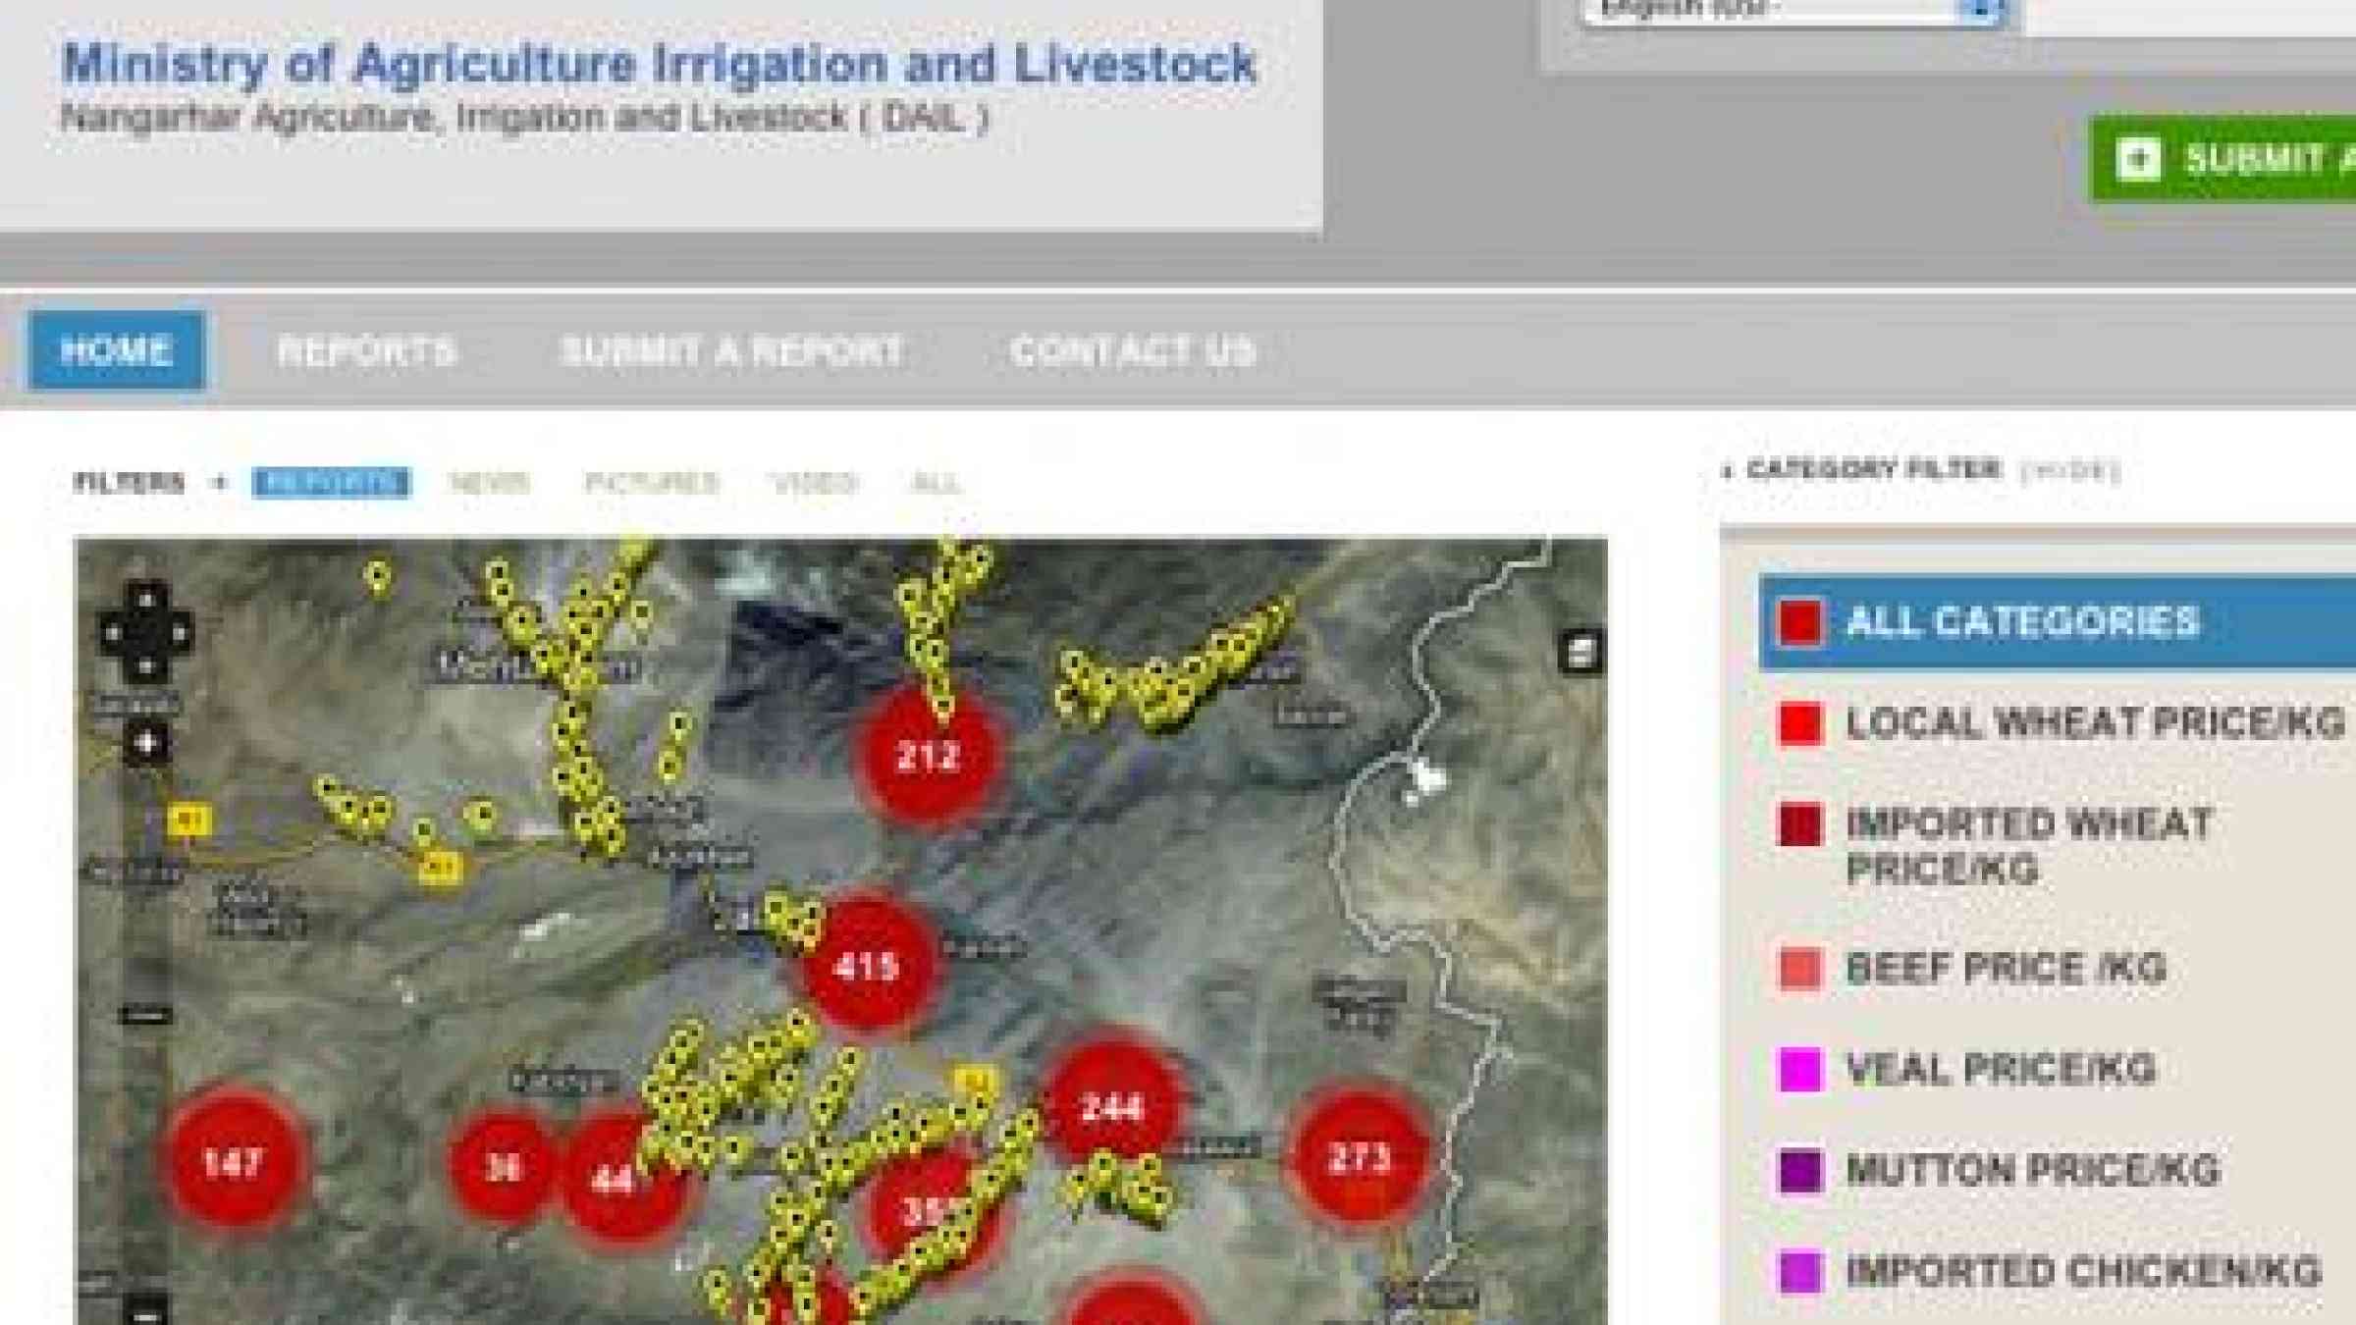Switch the map filter to Pictures
Screen dimensions: 2356x1325
pos(652,482)
